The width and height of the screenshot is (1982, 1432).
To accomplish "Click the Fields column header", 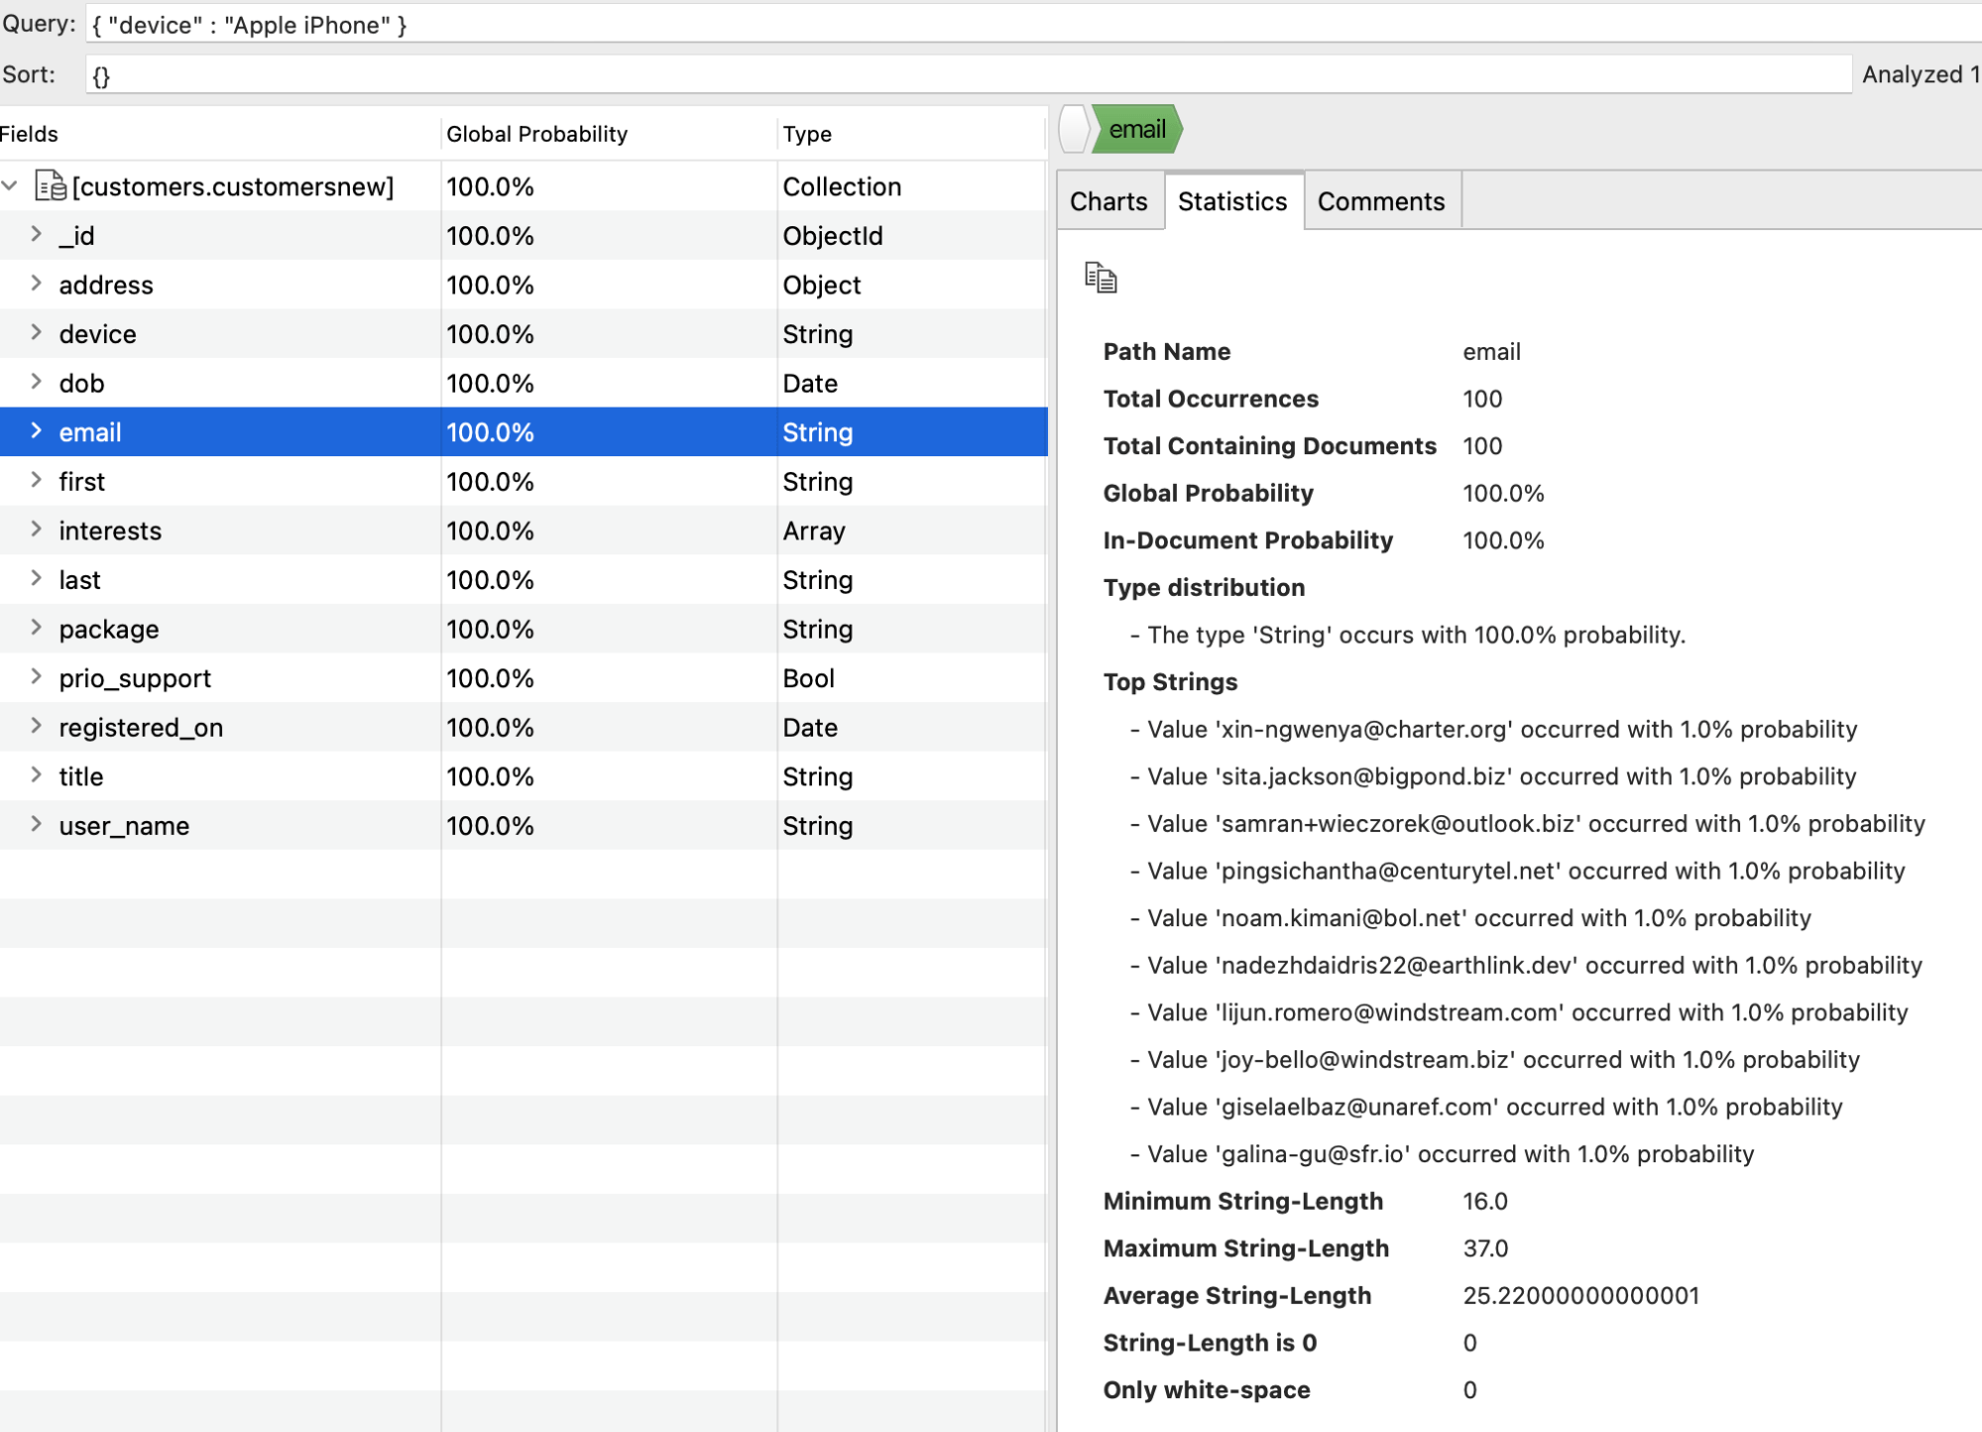I will pyautogui.click(x=219, y=134).
